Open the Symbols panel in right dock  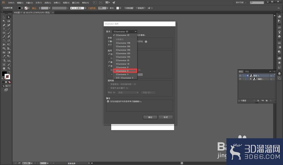coord(279,36)
